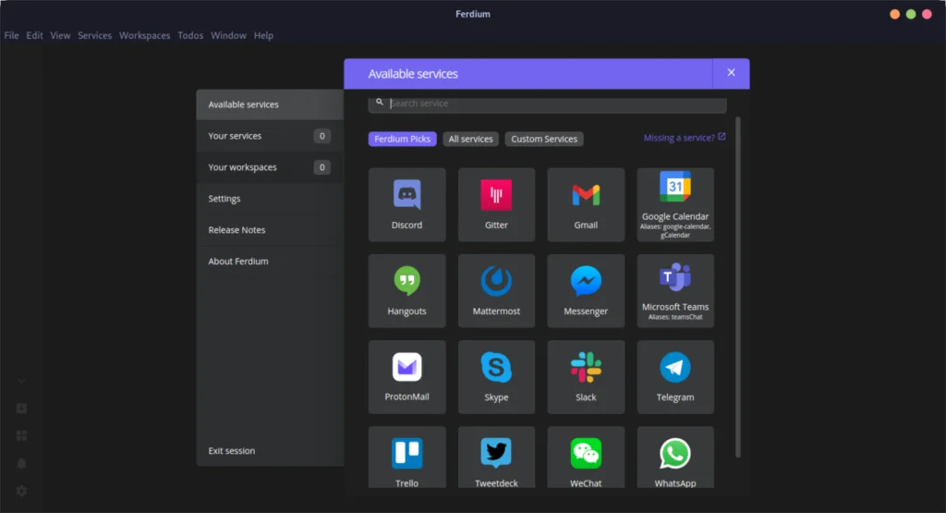Select the Slack service tile

[x=586, y=376]
